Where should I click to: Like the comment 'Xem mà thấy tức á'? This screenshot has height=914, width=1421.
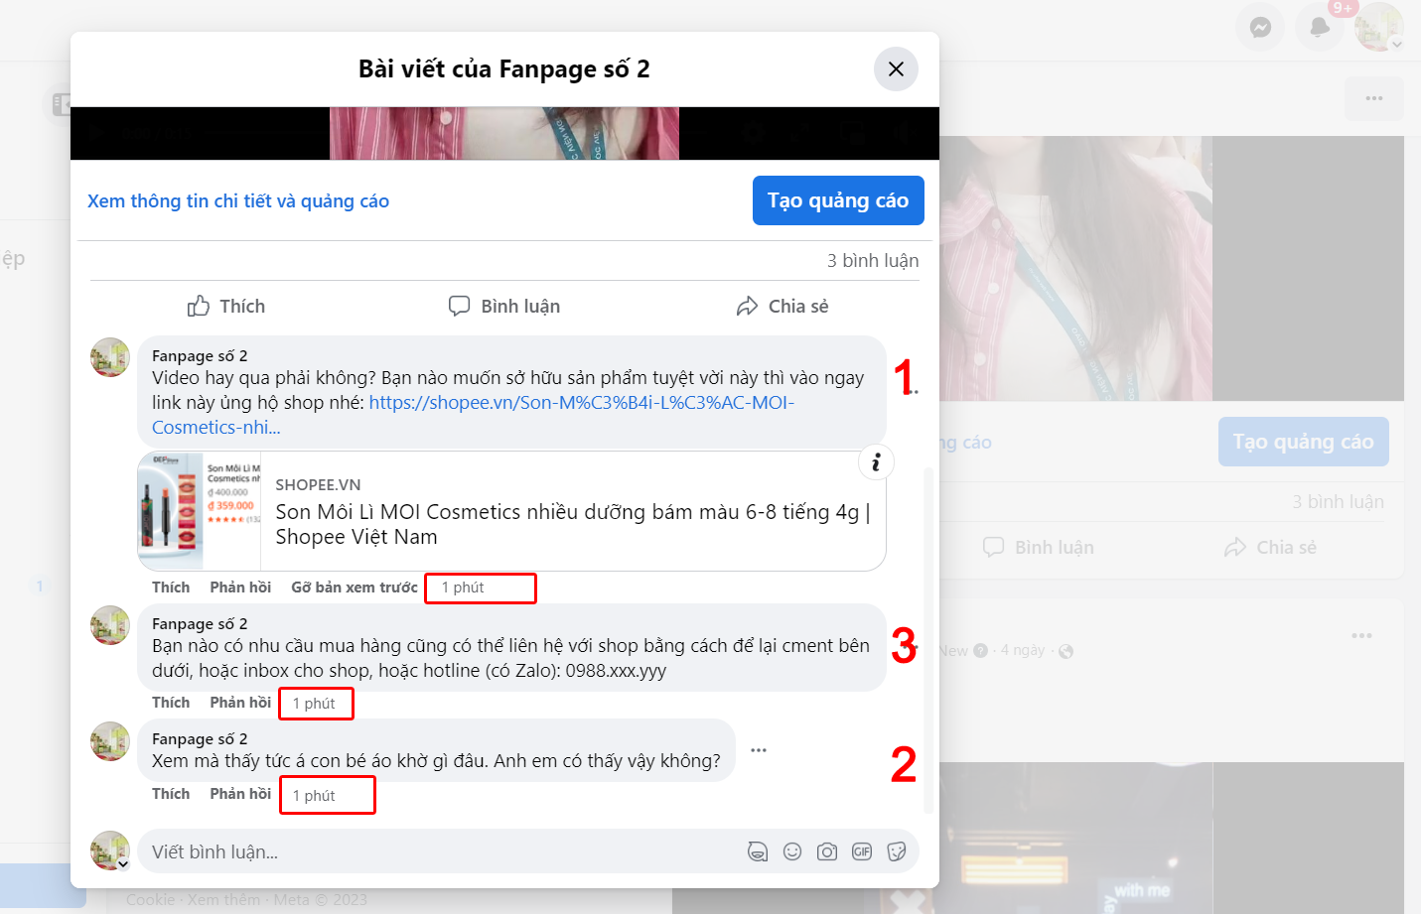click(x=171, y=794)
